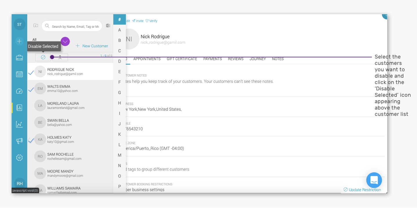Switch to the Gift Certificate tab
This screenshot has width=417, height=208.
point(182,59)
